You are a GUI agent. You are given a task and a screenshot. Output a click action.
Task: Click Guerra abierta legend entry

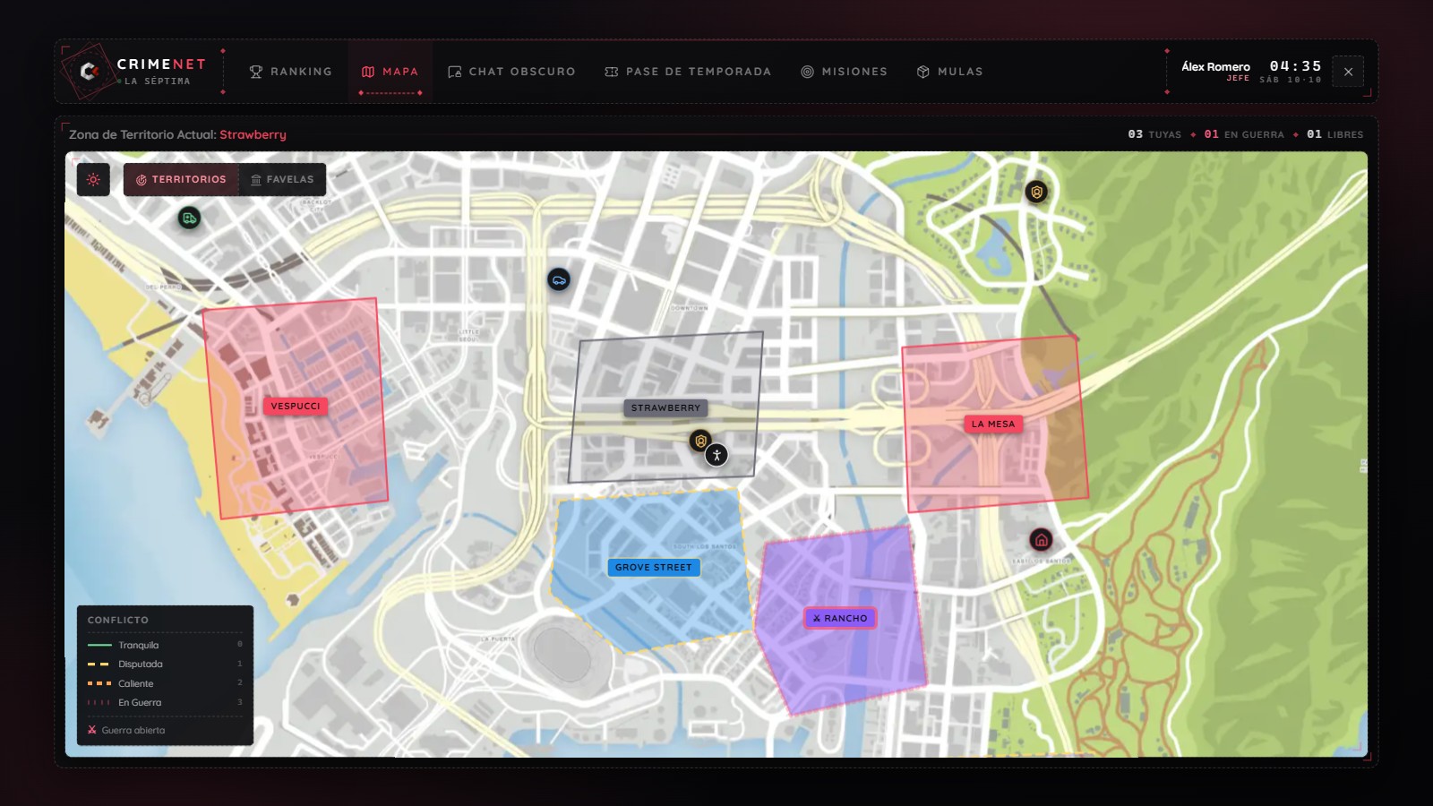[126, 730]
